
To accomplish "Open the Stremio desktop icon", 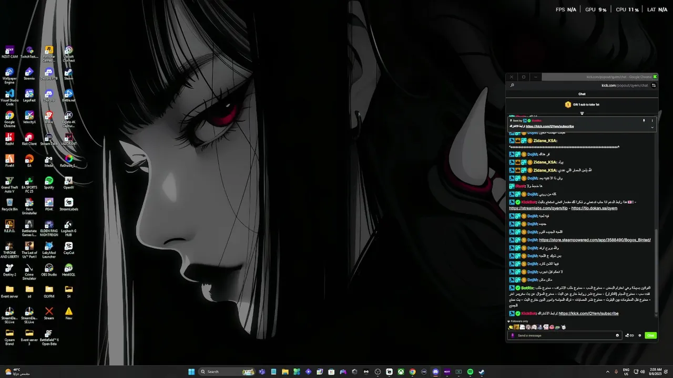I will tap(29, 74).
